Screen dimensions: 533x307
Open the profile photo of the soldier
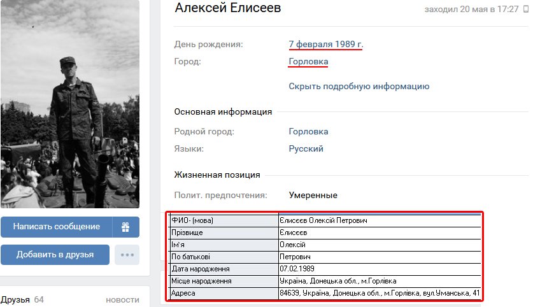pos(70,104)
